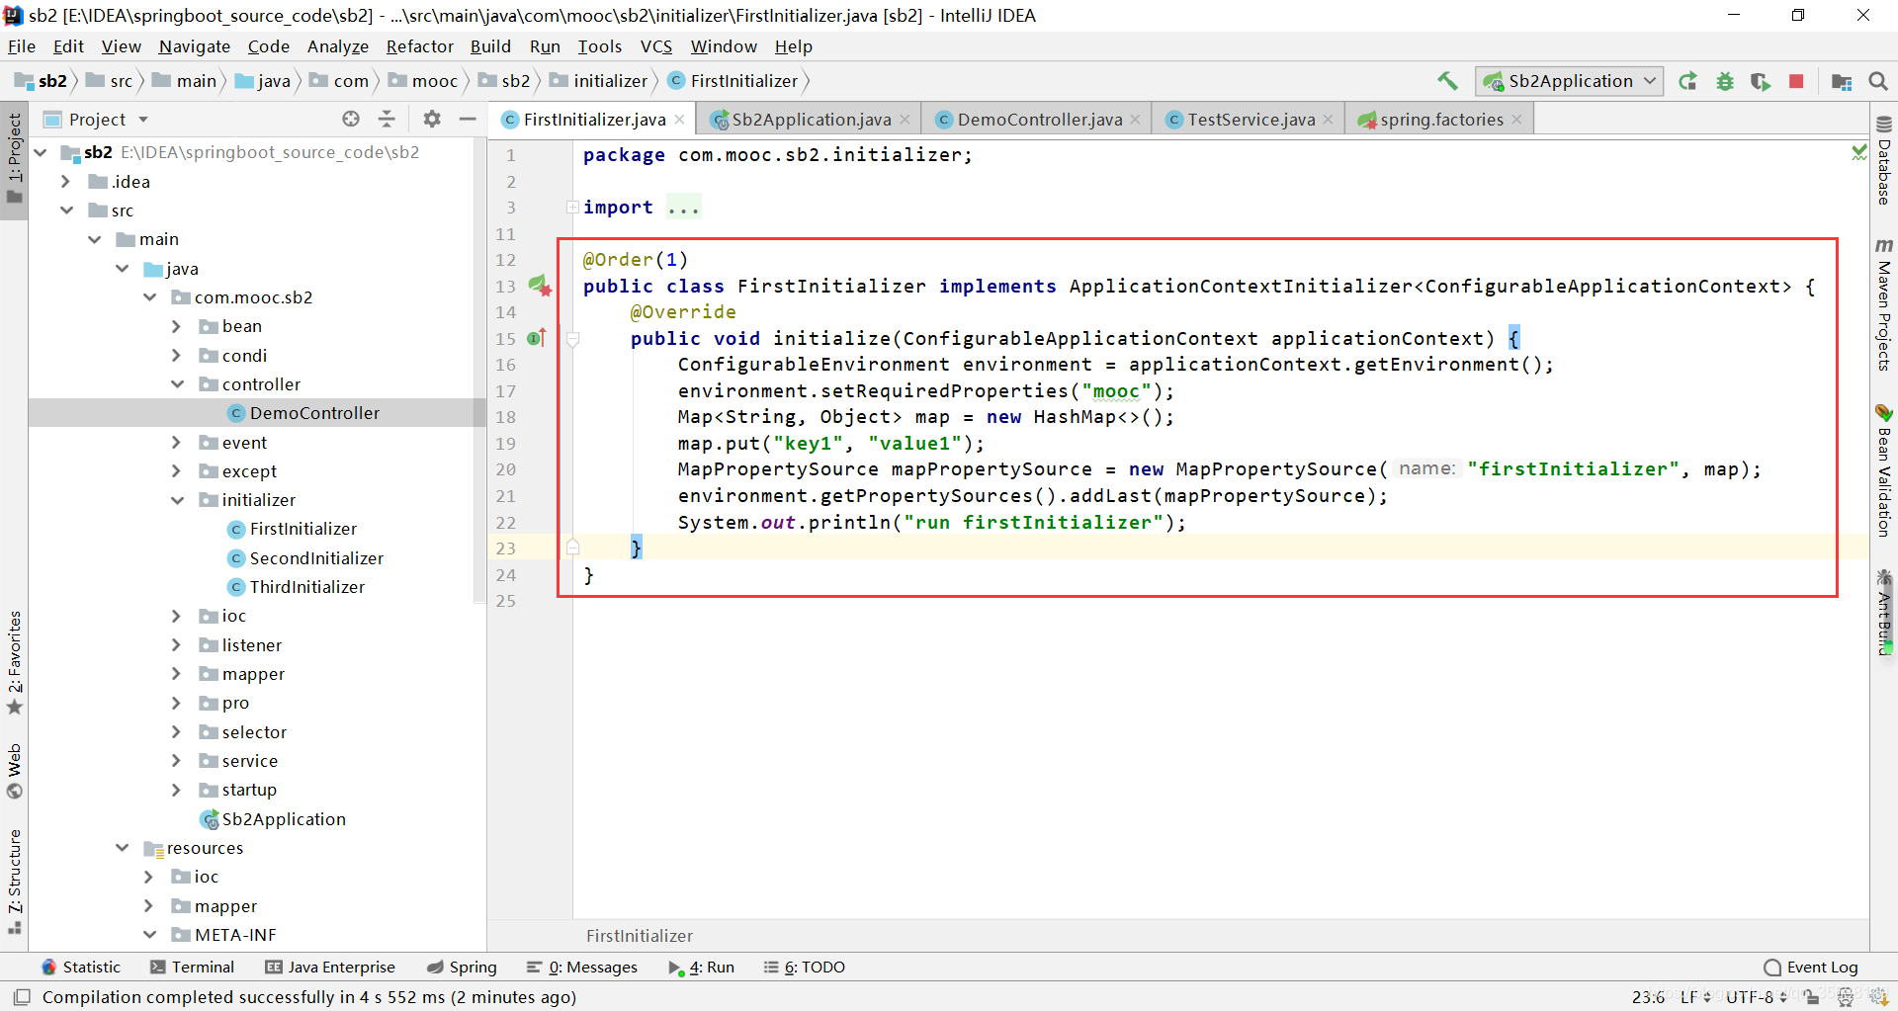Toggle the 1: Project side panel button
Viewport: 1898px width, 1011px height.
coord(15,158)
